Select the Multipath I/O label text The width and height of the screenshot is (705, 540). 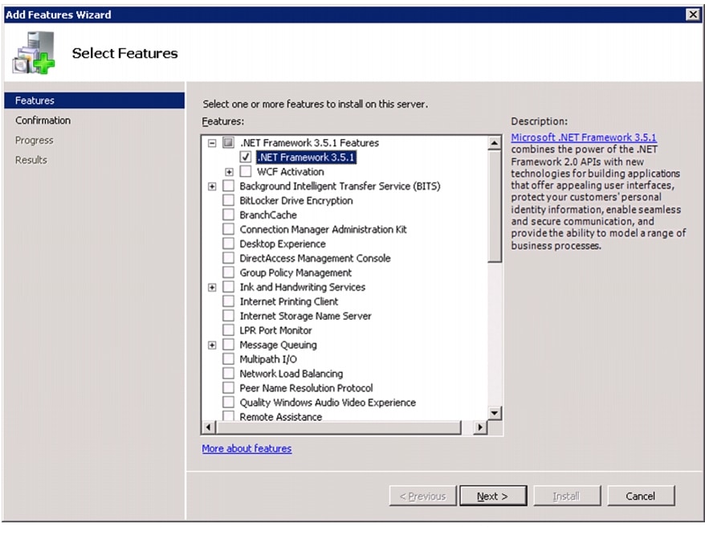(268, 358)
